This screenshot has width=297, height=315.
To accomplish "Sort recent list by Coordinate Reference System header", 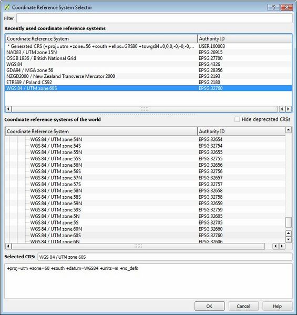I will (x=101, y=38).
